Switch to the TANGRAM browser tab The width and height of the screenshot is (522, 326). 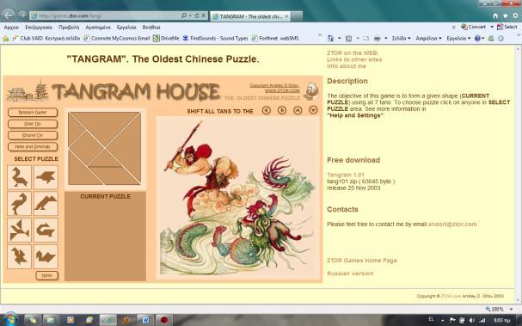[x=250, y=16]
